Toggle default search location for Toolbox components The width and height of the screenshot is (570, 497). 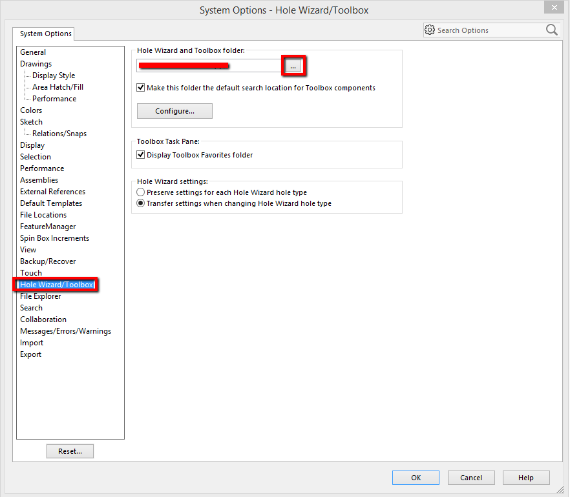(141, 88)
